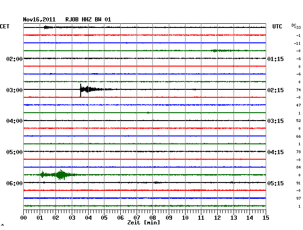Screen dimensions: 303x230
Task: Select the CET timezone label
Action: point(5,27)
